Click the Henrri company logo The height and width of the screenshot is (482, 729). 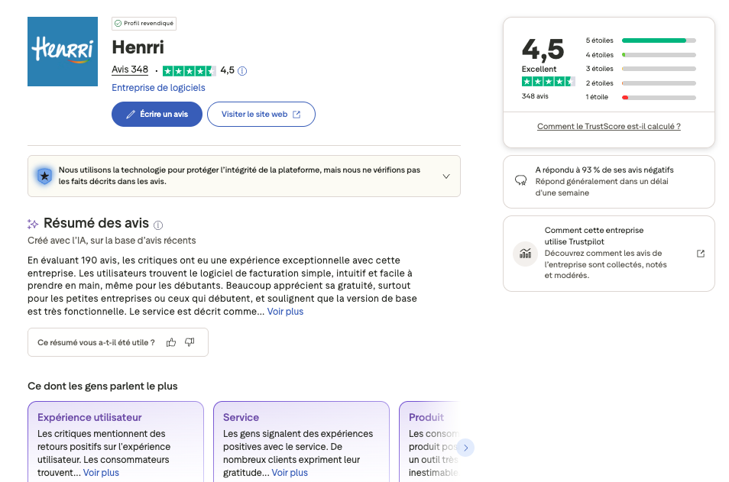click(63, 52)
